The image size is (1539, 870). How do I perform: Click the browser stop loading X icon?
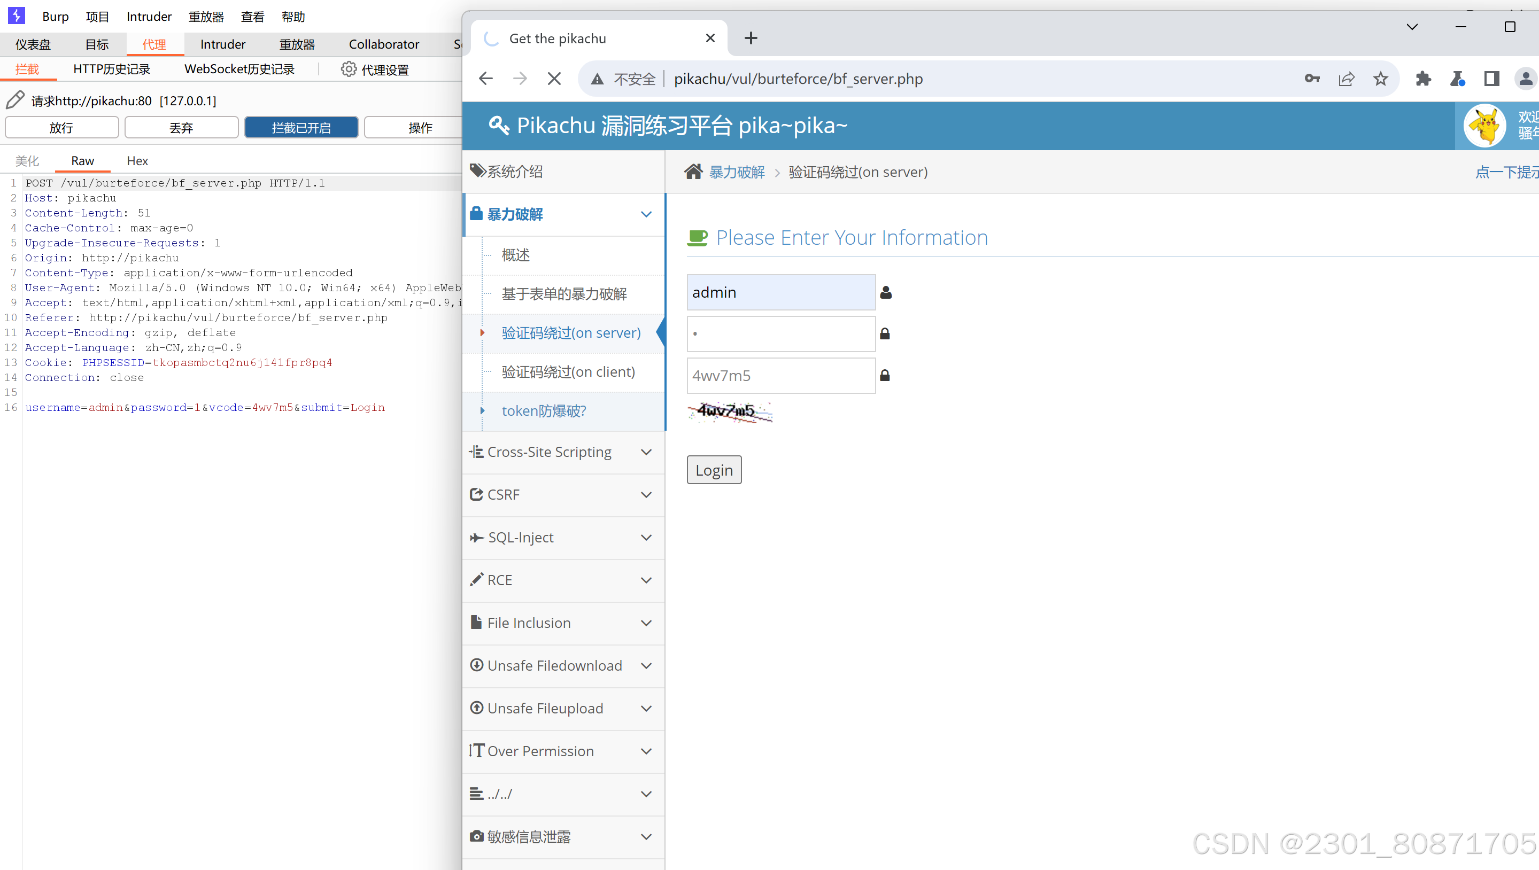tap(554, 79)
